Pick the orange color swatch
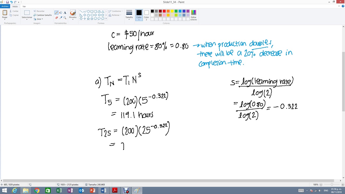The image size is (345, 194). click(168, 11)
